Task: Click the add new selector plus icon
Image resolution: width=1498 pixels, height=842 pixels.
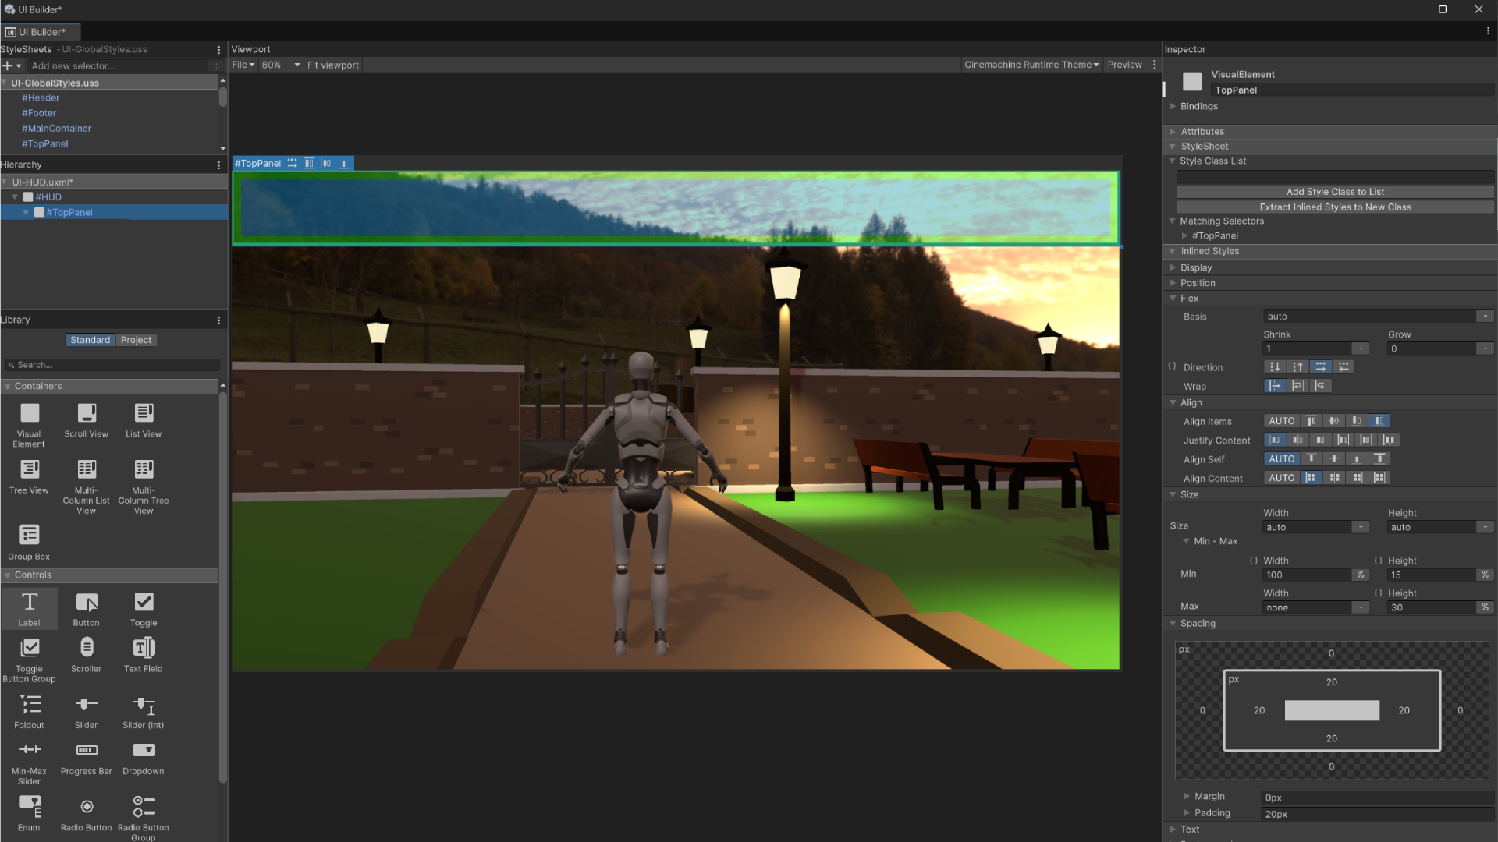Action: coord(8,66)
